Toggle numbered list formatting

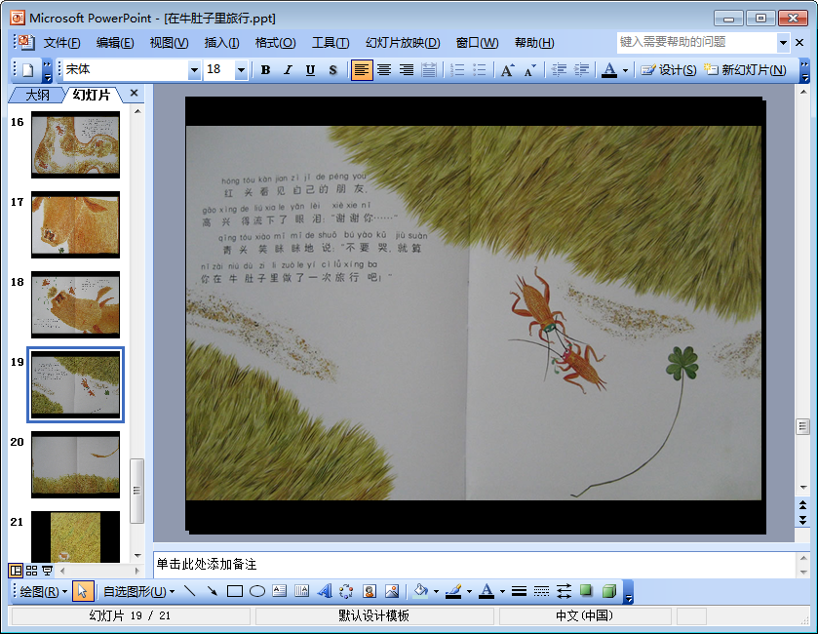click(457, 70)
